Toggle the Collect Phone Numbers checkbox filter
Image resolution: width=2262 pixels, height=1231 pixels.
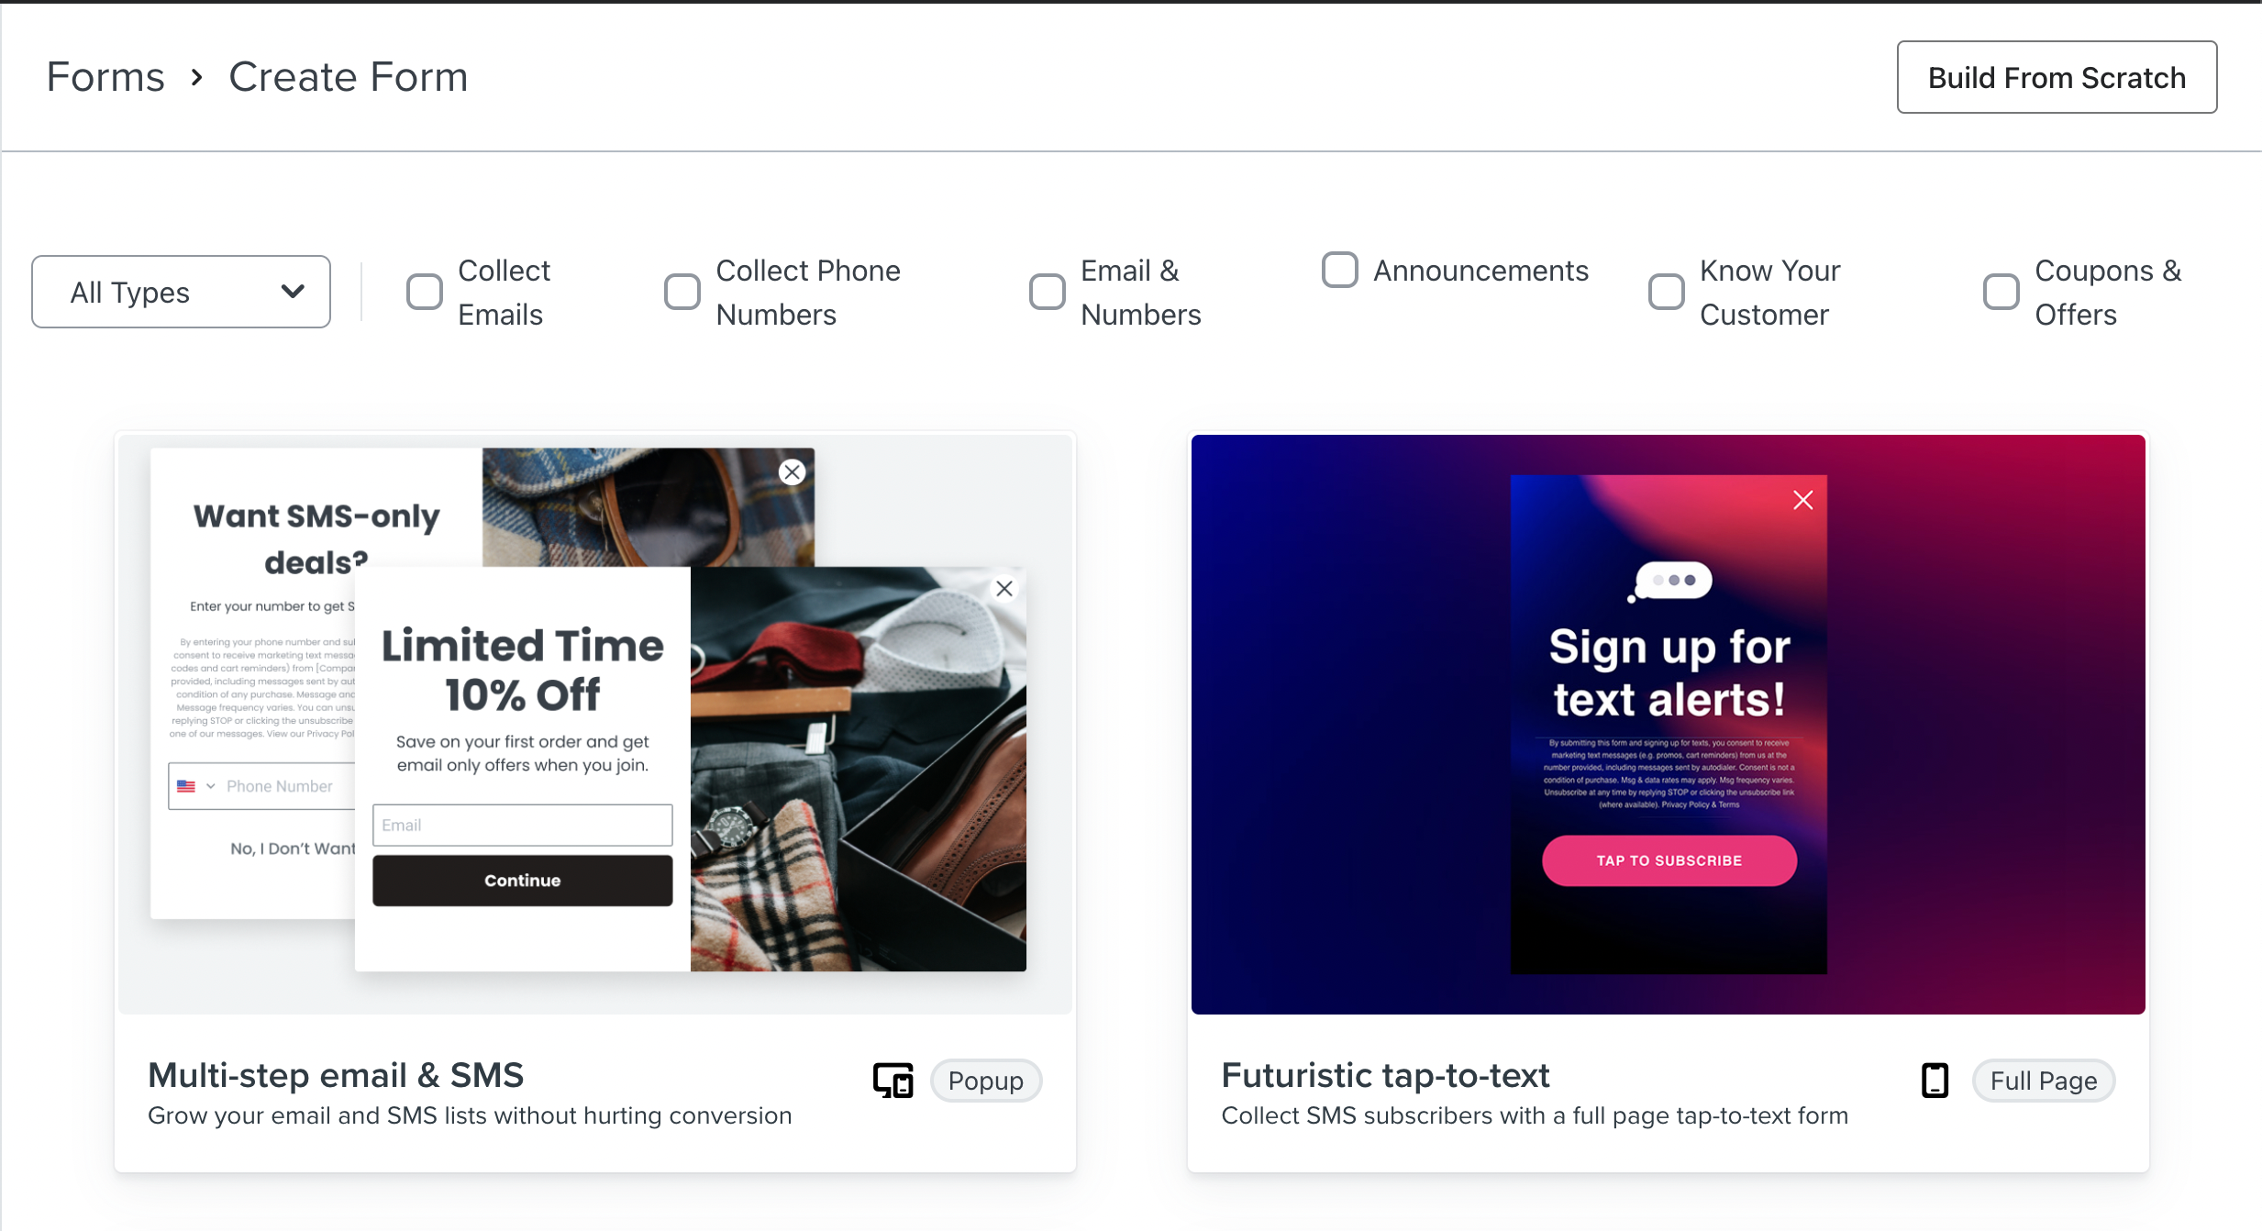[x=683, y=291]
